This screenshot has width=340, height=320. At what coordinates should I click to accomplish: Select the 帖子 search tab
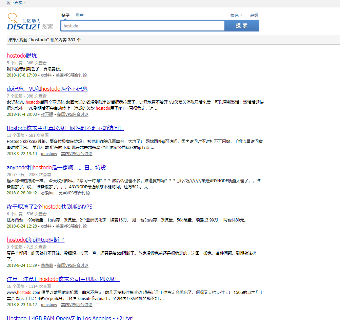pos(65,15)
